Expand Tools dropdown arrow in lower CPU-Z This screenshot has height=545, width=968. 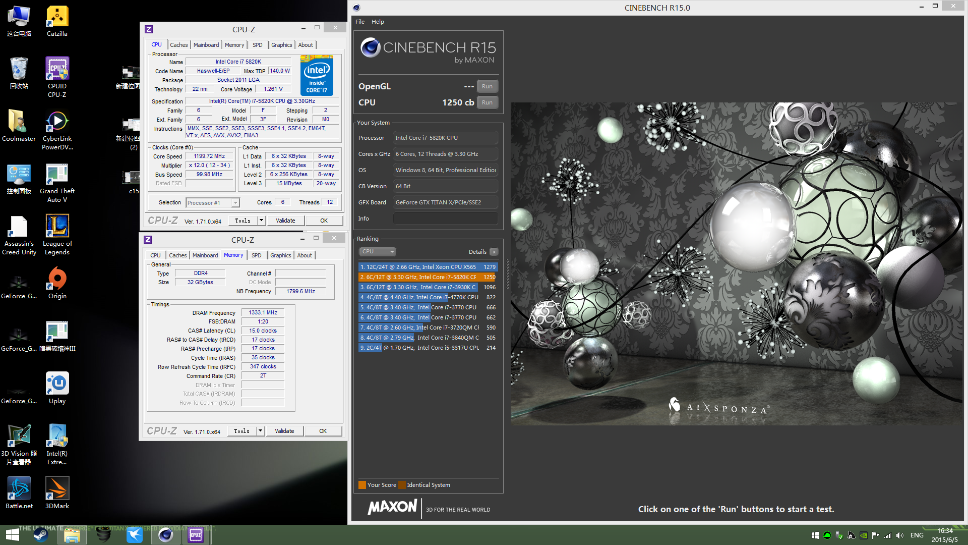coord(260,431)
